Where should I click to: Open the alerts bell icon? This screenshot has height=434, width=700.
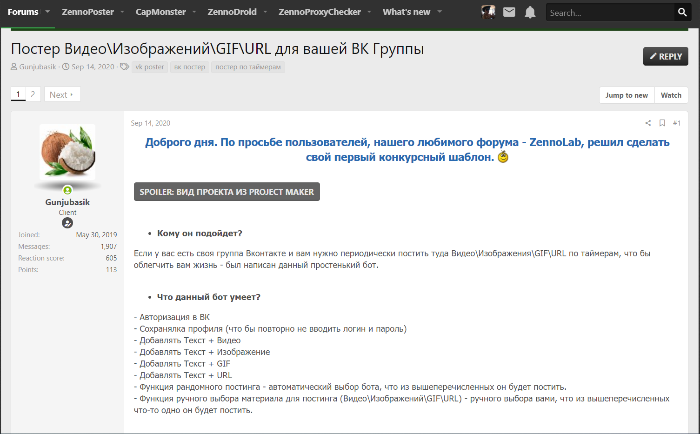[530, 12]
